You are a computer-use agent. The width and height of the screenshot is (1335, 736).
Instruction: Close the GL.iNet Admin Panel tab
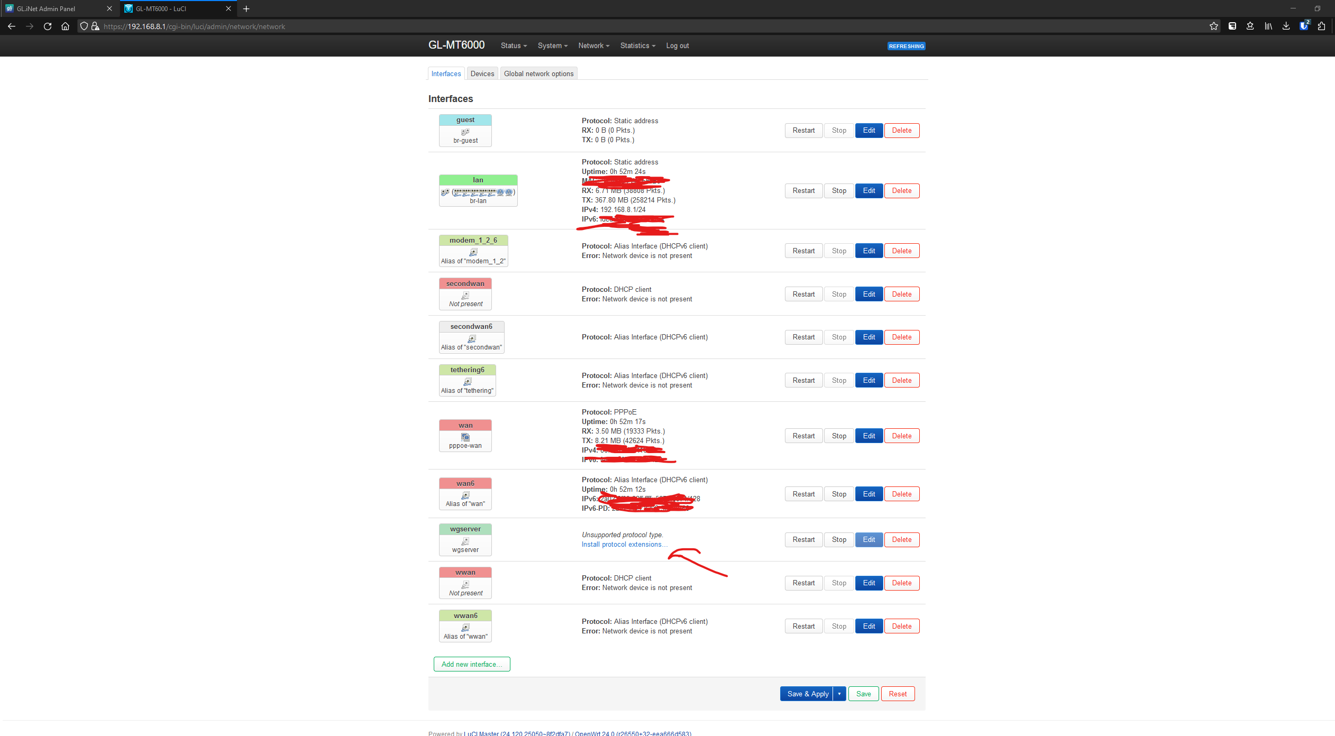tap(109, 8)
